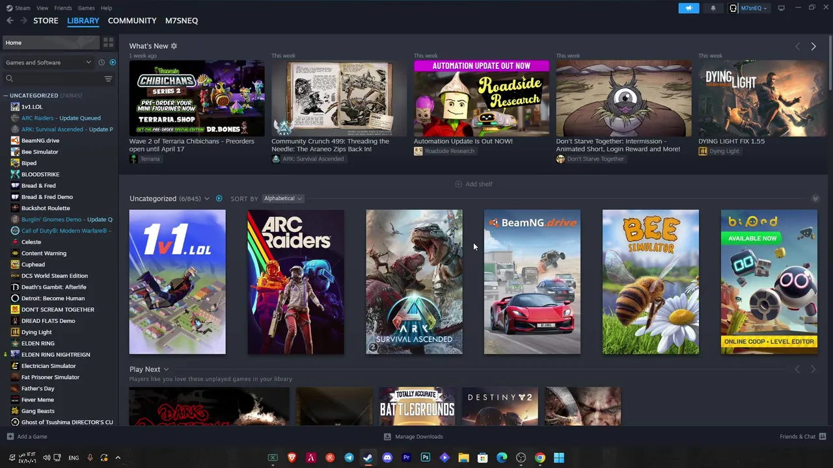Image resolution: width=833 pixels, height=468 pixels.
Task: Open Destiny 2 in Play Next
Action: pos(500,407)
